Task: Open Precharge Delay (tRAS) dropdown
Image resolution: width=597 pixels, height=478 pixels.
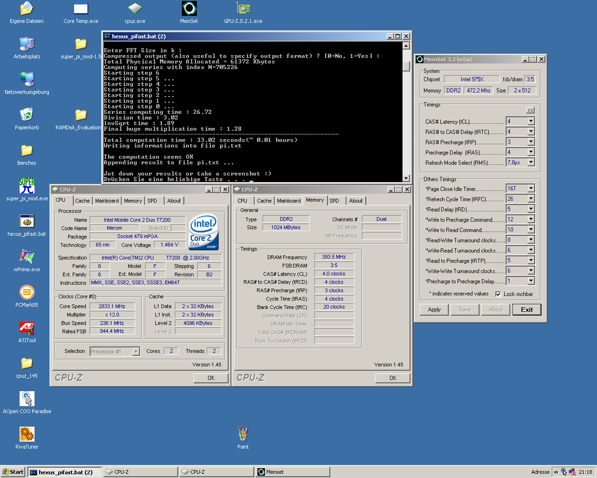Action: [531, 152]
